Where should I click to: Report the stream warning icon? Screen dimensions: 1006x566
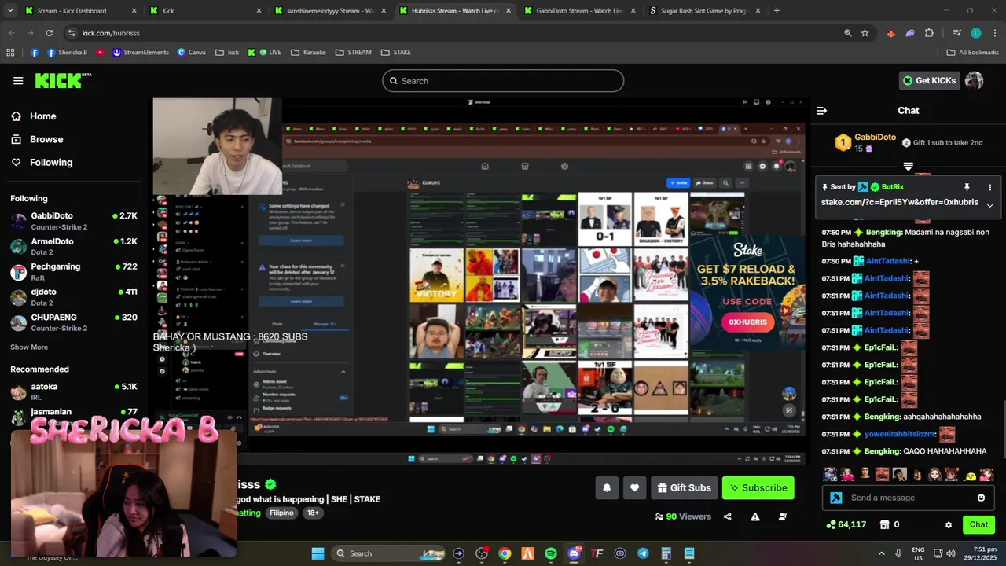point(754,516)
